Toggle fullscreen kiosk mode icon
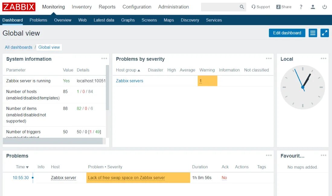Viewport: 332px width, 196px height. pyautogui.click(x=324, y=33)
